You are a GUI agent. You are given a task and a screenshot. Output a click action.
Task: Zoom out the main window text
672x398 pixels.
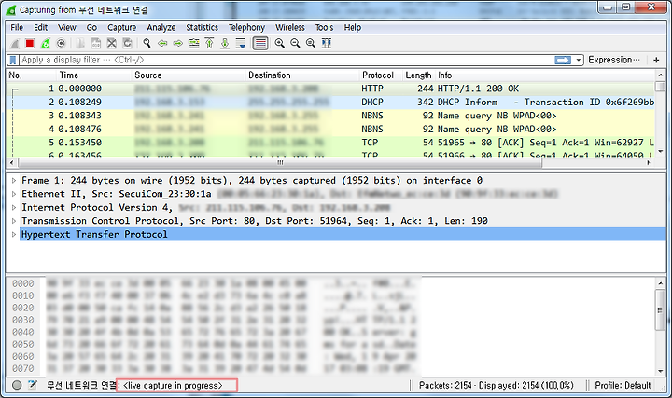295,43
